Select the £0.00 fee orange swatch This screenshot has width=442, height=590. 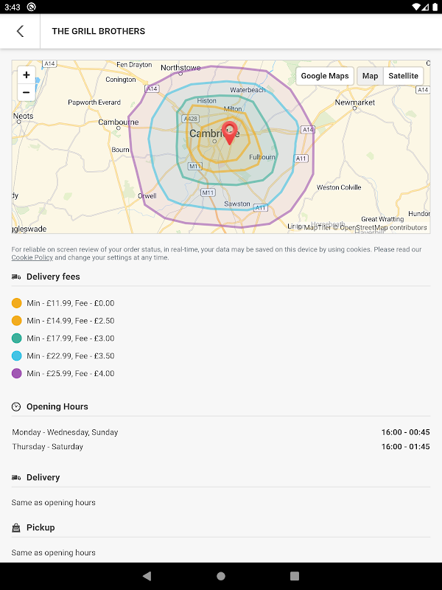(16, 303)
